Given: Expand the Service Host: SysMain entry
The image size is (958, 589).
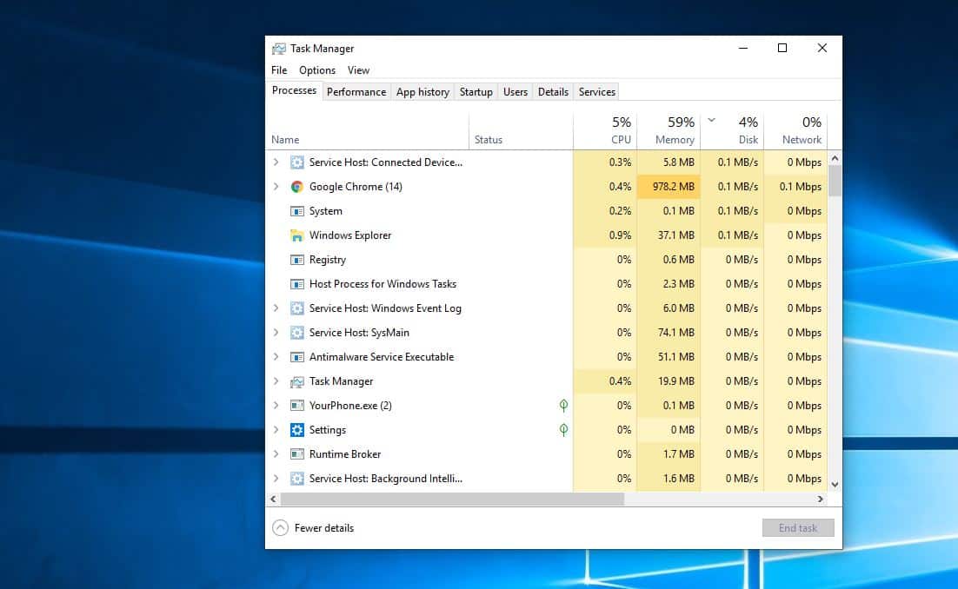Looking at the screenshot, I should (x=276, y=333).
